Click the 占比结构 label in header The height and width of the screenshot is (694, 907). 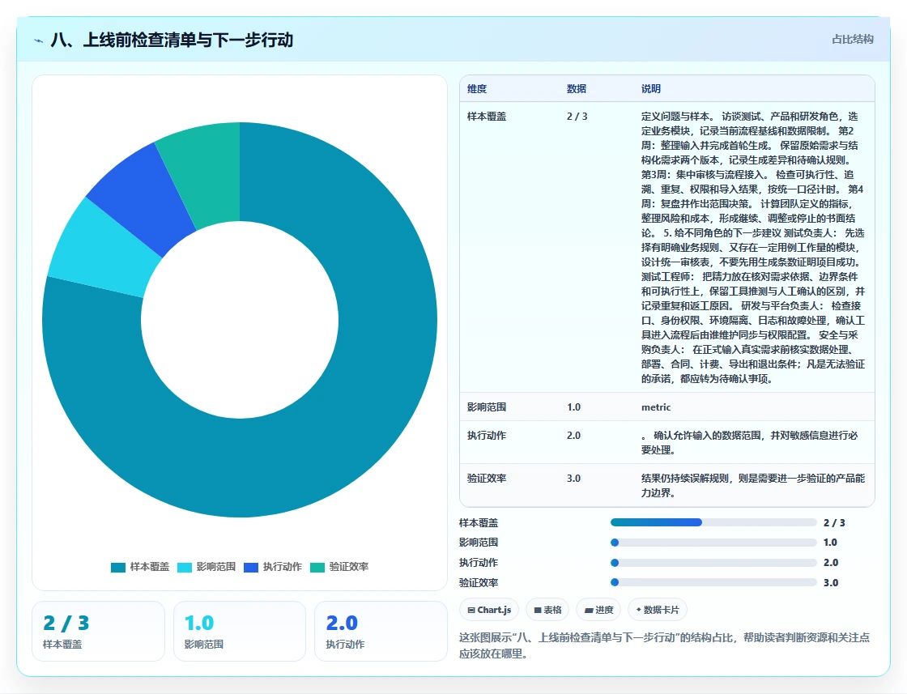pos(852,40)
